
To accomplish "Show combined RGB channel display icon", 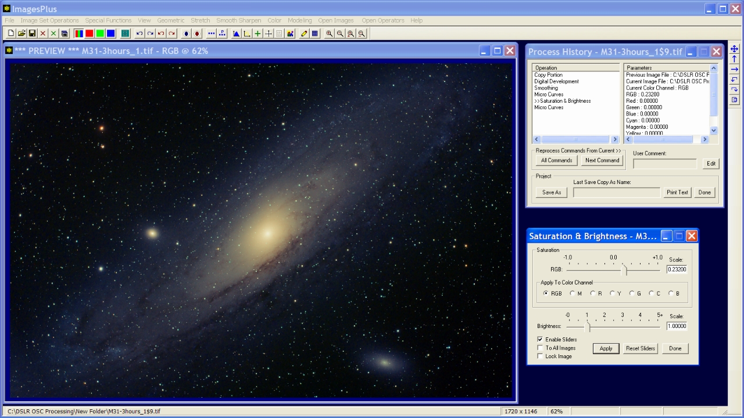I will click(78, 34).
